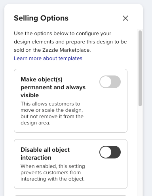Select the Selling Options heading
Viewport: 152px width, 196px height.
pyautogui.click(x=41, y=18)
